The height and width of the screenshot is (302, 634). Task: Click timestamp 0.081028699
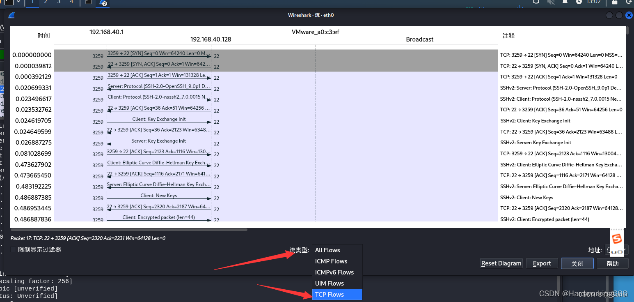point(33,154)
